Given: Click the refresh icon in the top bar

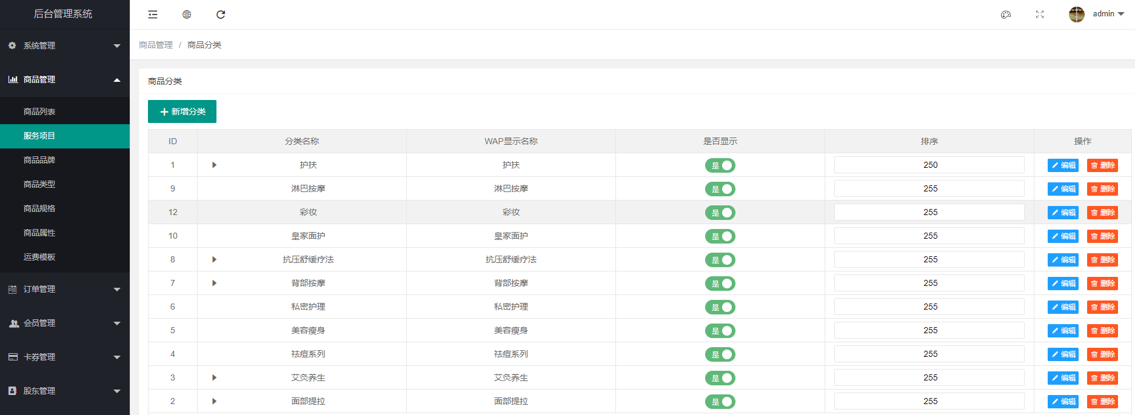Looking at the screenshot, I should [221, 15].
